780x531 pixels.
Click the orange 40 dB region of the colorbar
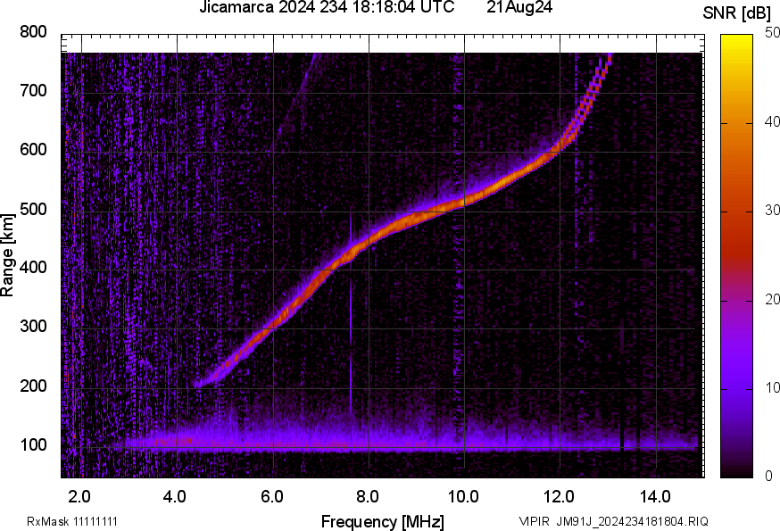737,123
